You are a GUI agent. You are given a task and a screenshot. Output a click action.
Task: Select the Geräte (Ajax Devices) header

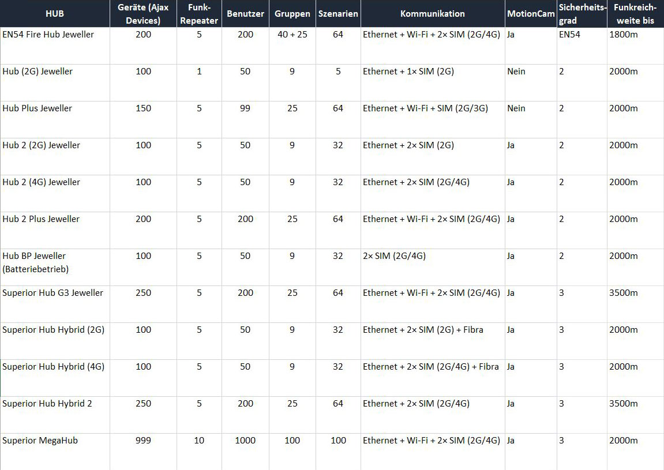pyautogui.click(x=143, y=13)
